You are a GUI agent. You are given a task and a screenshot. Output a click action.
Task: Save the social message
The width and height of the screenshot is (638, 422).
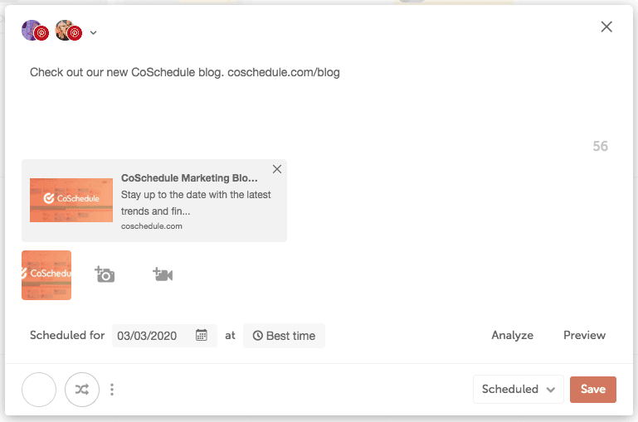pyautogui.click(x=593, y=390)
